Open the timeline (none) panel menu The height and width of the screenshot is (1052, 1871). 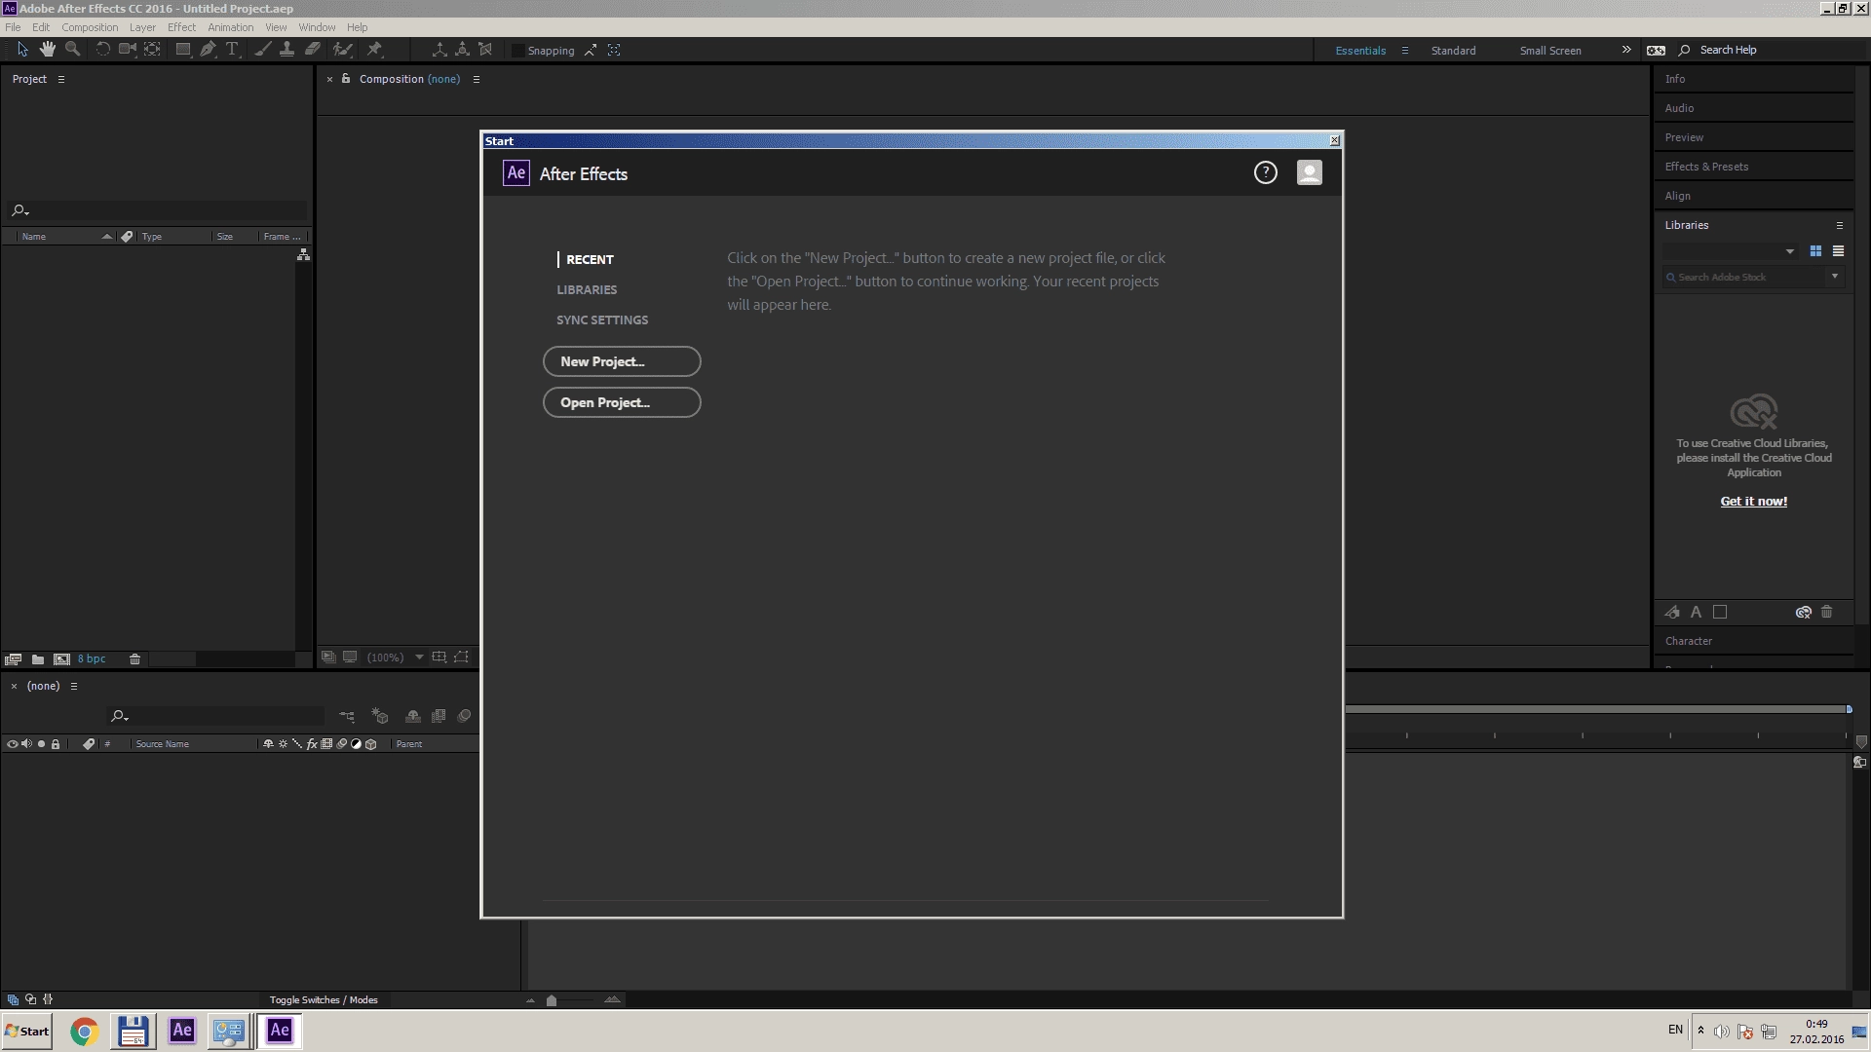click(73, 686)
